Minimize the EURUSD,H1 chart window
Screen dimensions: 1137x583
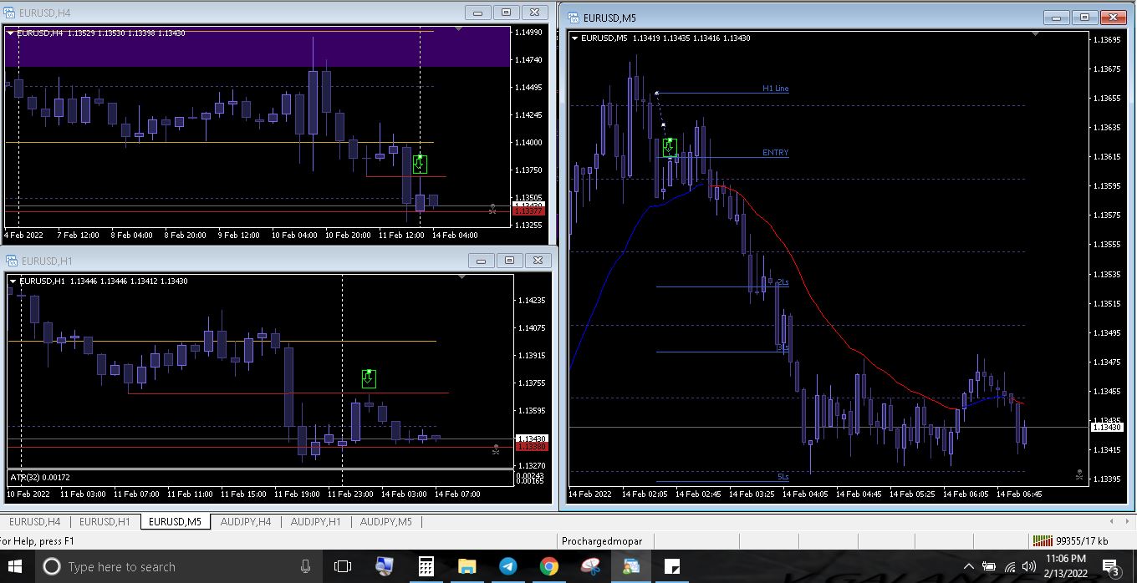(x=481, y=261)
